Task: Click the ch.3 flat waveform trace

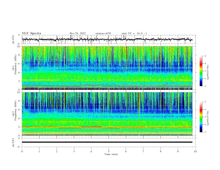Action: click(107, 142)
